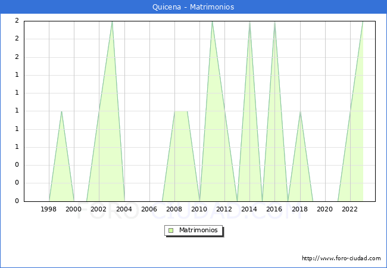Select the 2010 x-axis label
The width and height of the screenshot is (387, 268).
199,209
